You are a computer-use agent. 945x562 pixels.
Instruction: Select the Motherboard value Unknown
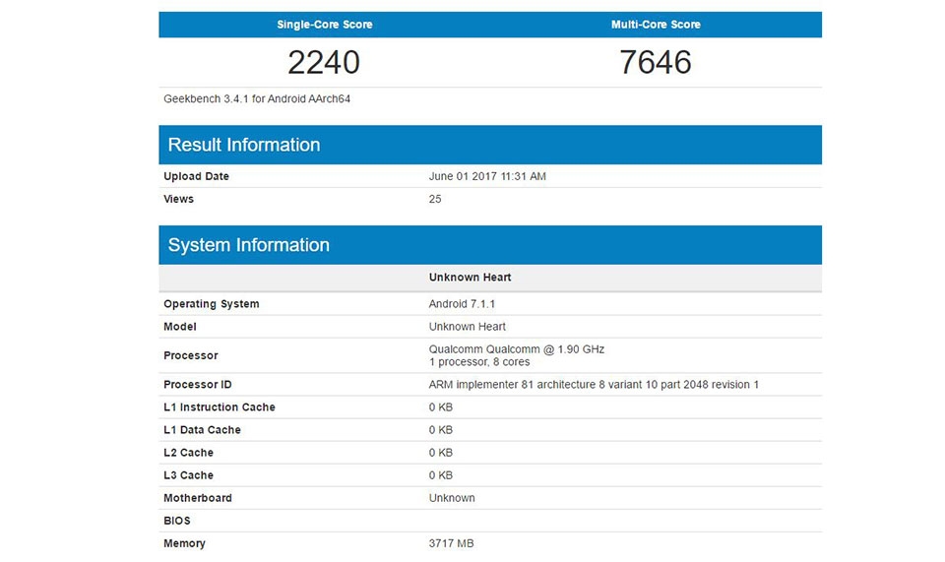[x=452, y=498]
